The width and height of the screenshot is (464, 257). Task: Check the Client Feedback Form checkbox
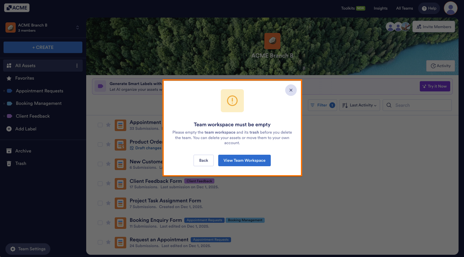tap(100, 183)
